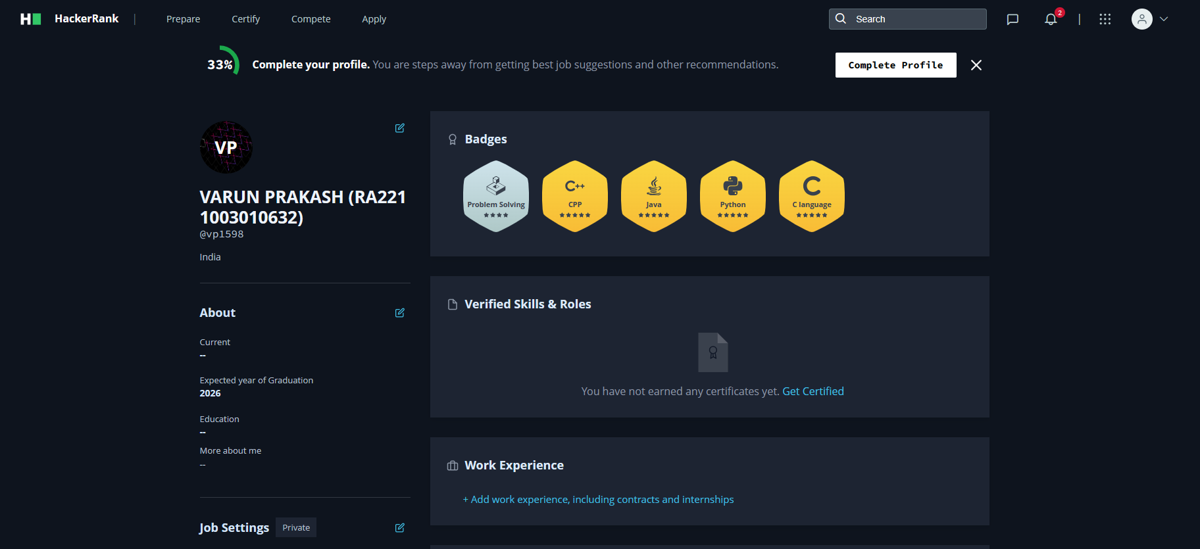Open the Prepare menu

(183, 19)
